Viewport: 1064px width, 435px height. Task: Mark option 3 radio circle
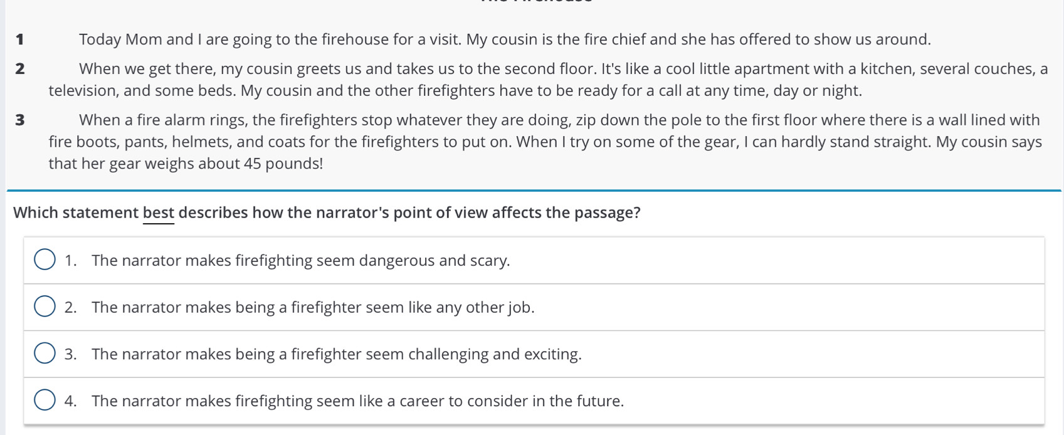point(45,354)
